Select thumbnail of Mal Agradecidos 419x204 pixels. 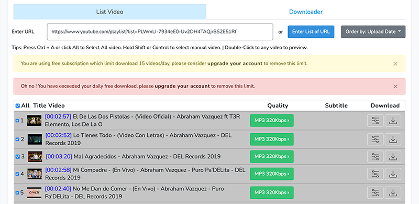[35, 157]
